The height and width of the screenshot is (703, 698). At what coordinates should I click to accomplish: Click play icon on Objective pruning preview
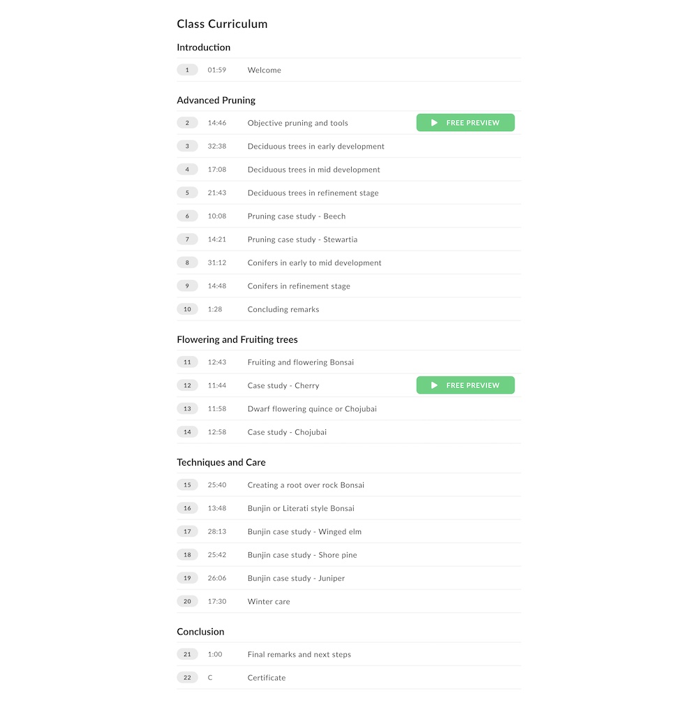click(434, 123)
